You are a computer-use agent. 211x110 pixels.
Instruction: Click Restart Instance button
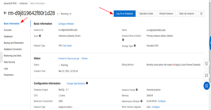(166, 14)
